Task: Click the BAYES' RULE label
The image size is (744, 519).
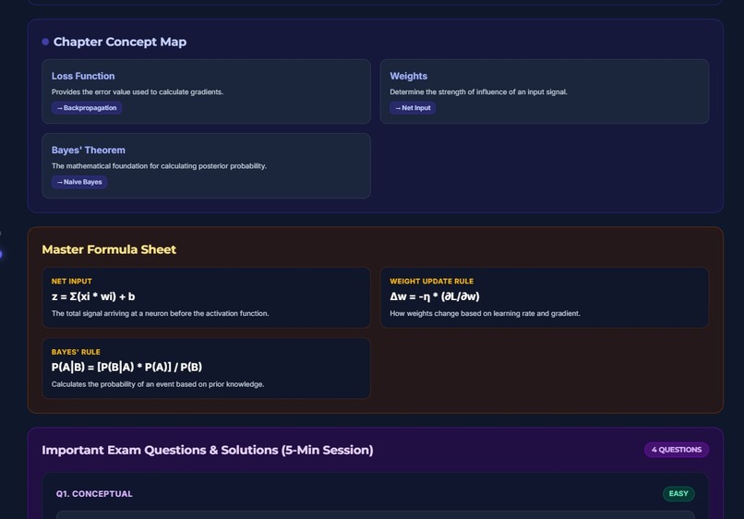Action: click(x=76, y=352)
